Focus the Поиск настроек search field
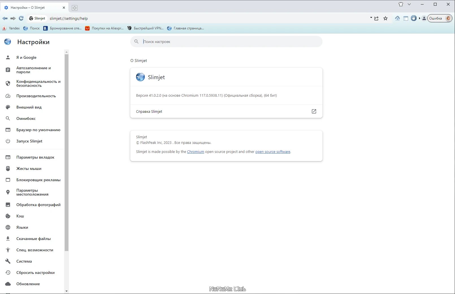The height and width of the screenshot is (294, 455). 226,42
